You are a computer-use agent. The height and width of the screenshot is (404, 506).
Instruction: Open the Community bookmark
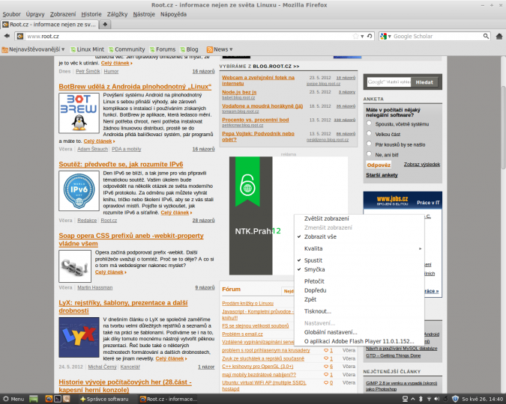point(127,49)
